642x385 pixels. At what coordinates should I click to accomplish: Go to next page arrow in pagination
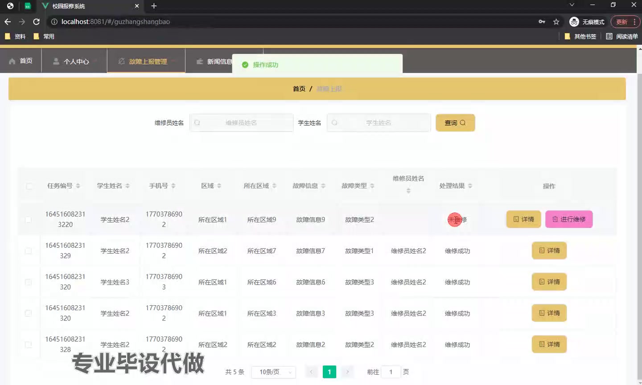347,372
